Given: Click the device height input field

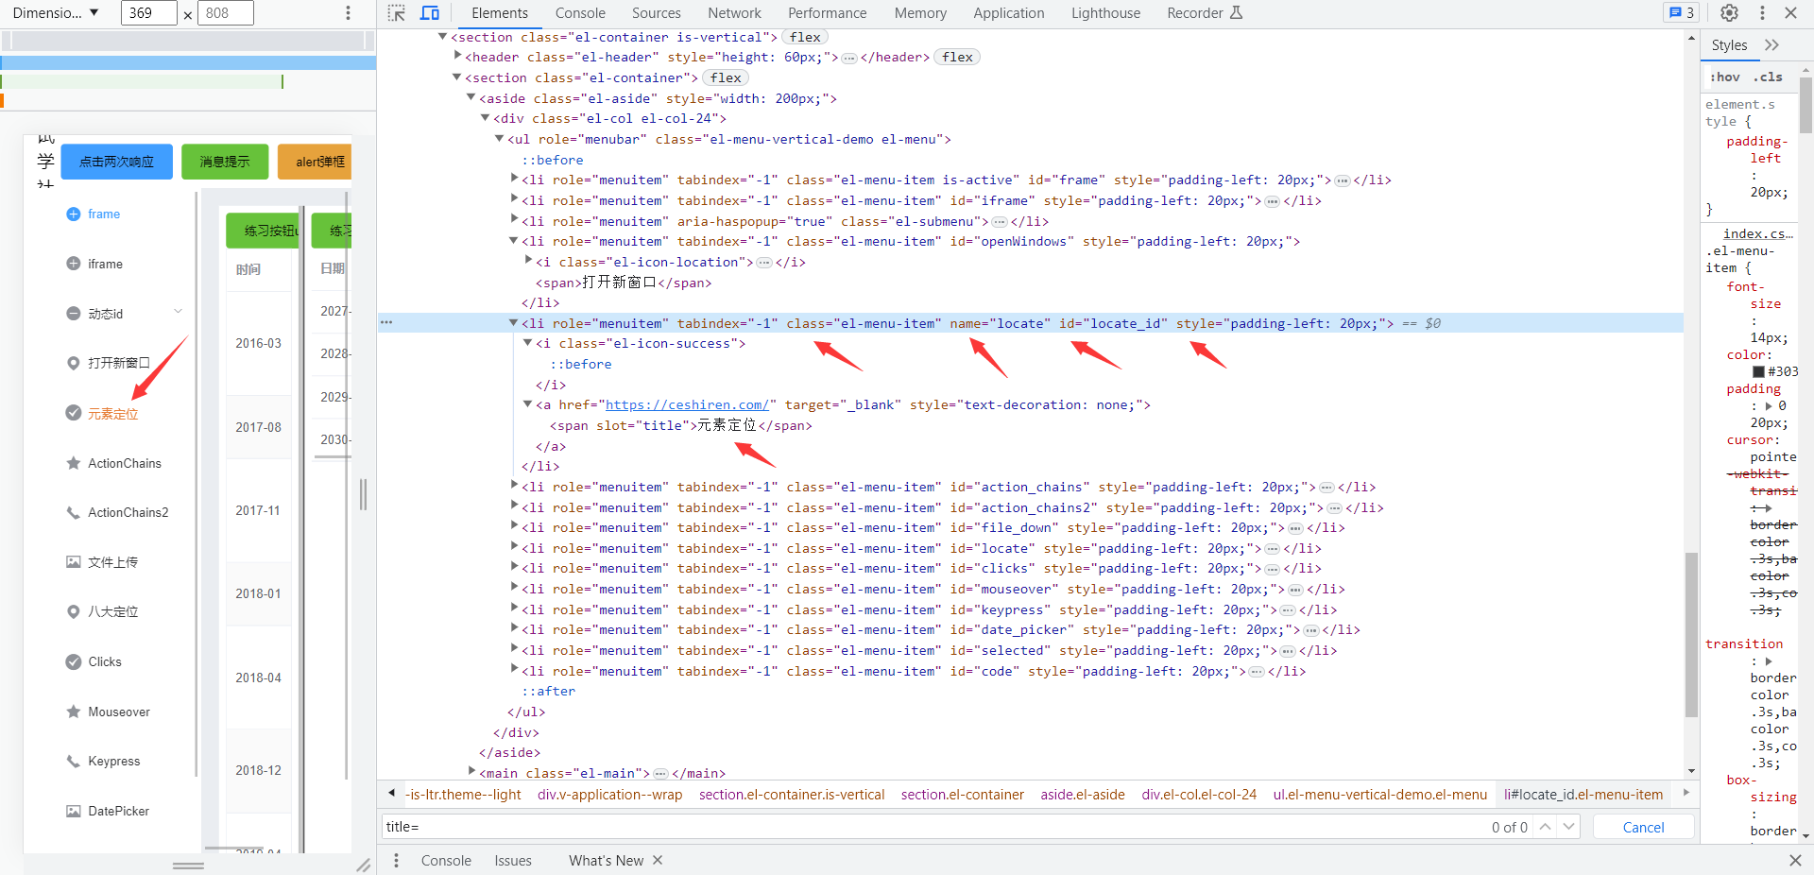Looking at the screenshot, I should (226, 13).
